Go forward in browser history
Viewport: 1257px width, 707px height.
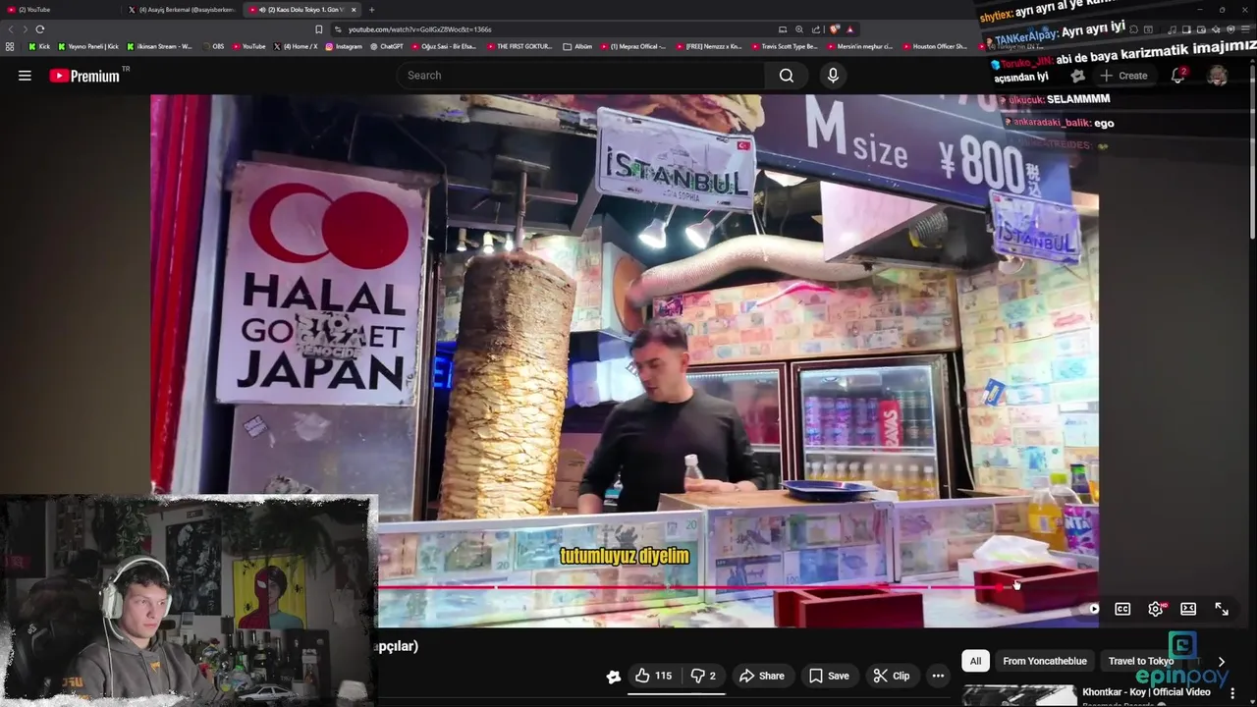tap(25, 29)
